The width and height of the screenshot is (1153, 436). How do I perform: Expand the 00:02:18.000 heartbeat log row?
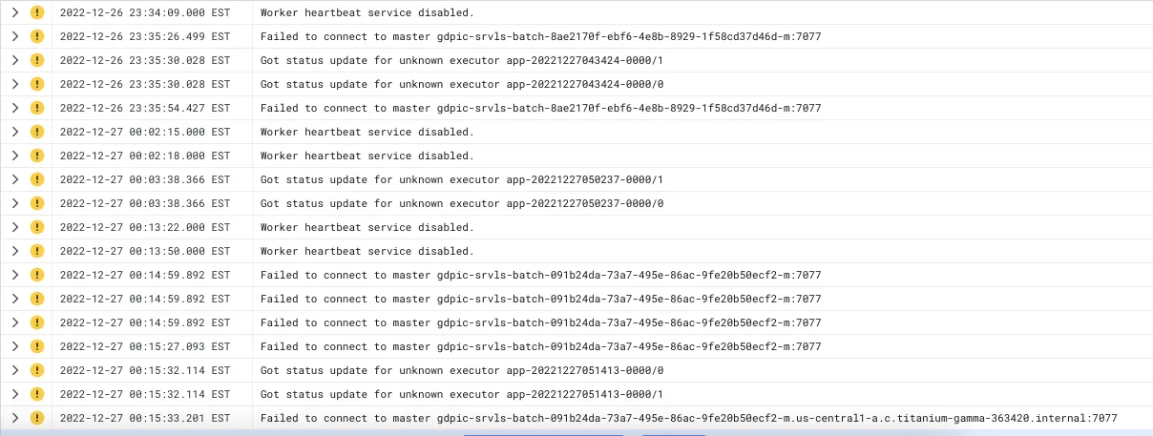[14, 156]
